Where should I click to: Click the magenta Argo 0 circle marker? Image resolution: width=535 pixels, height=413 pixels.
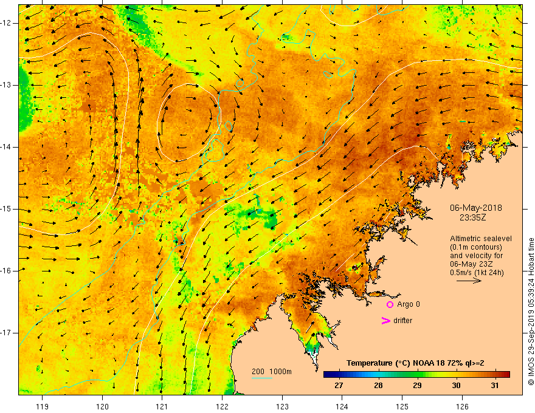pyautogui.click(x=390, y=304)
